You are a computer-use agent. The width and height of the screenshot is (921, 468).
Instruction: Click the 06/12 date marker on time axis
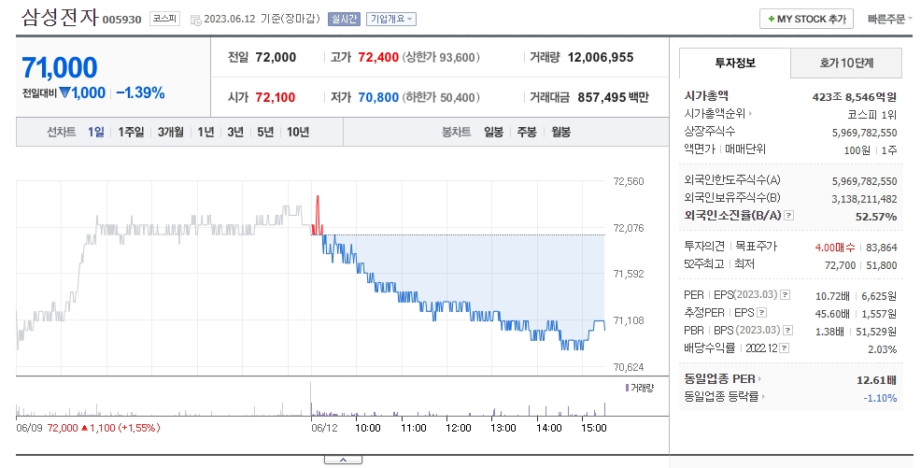pos(325,428)
